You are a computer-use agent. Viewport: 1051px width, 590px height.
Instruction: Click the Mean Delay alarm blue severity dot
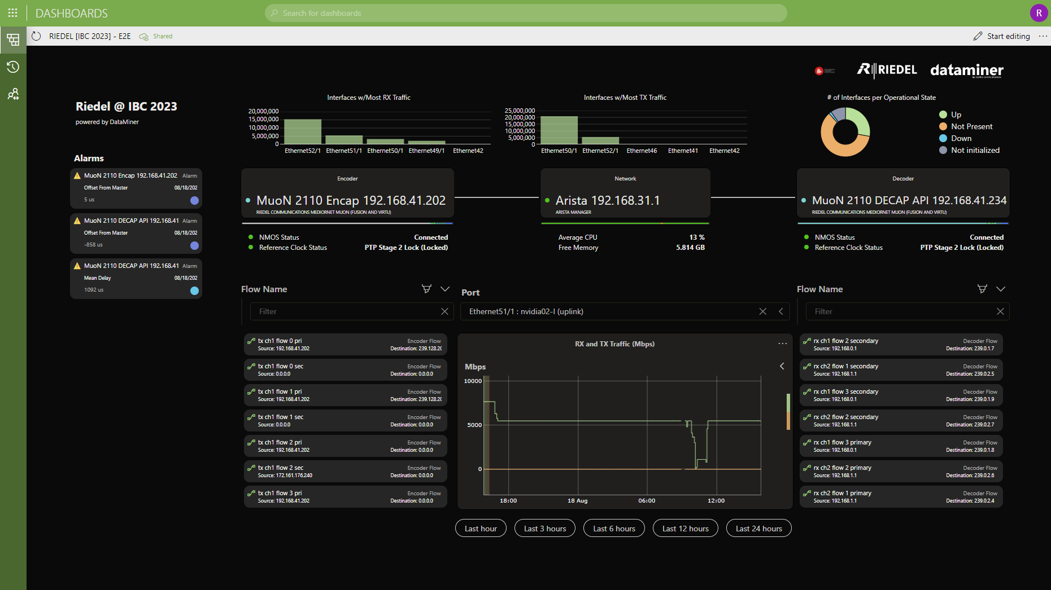(x=194, y=290)
